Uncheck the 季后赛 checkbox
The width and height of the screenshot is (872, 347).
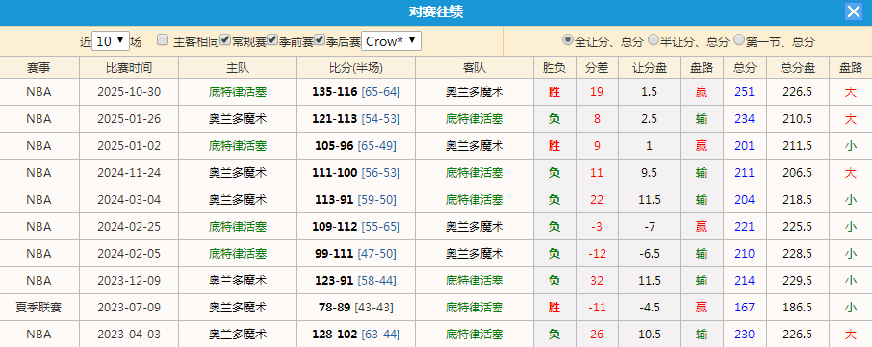tap(320, 39)
